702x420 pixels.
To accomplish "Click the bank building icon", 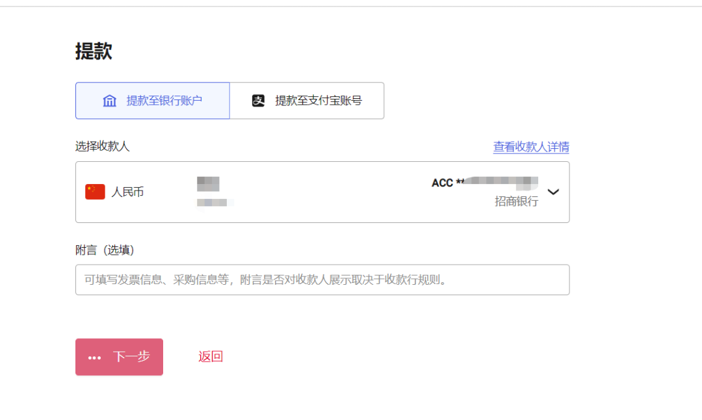I will [110, 101].
